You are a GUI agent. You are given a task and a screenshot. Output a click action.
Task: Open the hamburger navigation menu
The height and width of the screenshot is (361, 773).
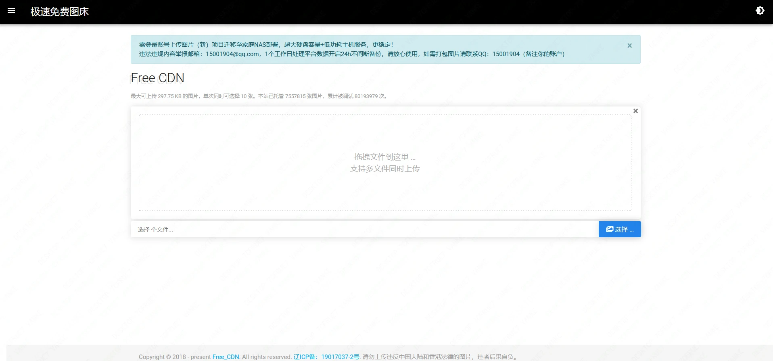[11, 11]
